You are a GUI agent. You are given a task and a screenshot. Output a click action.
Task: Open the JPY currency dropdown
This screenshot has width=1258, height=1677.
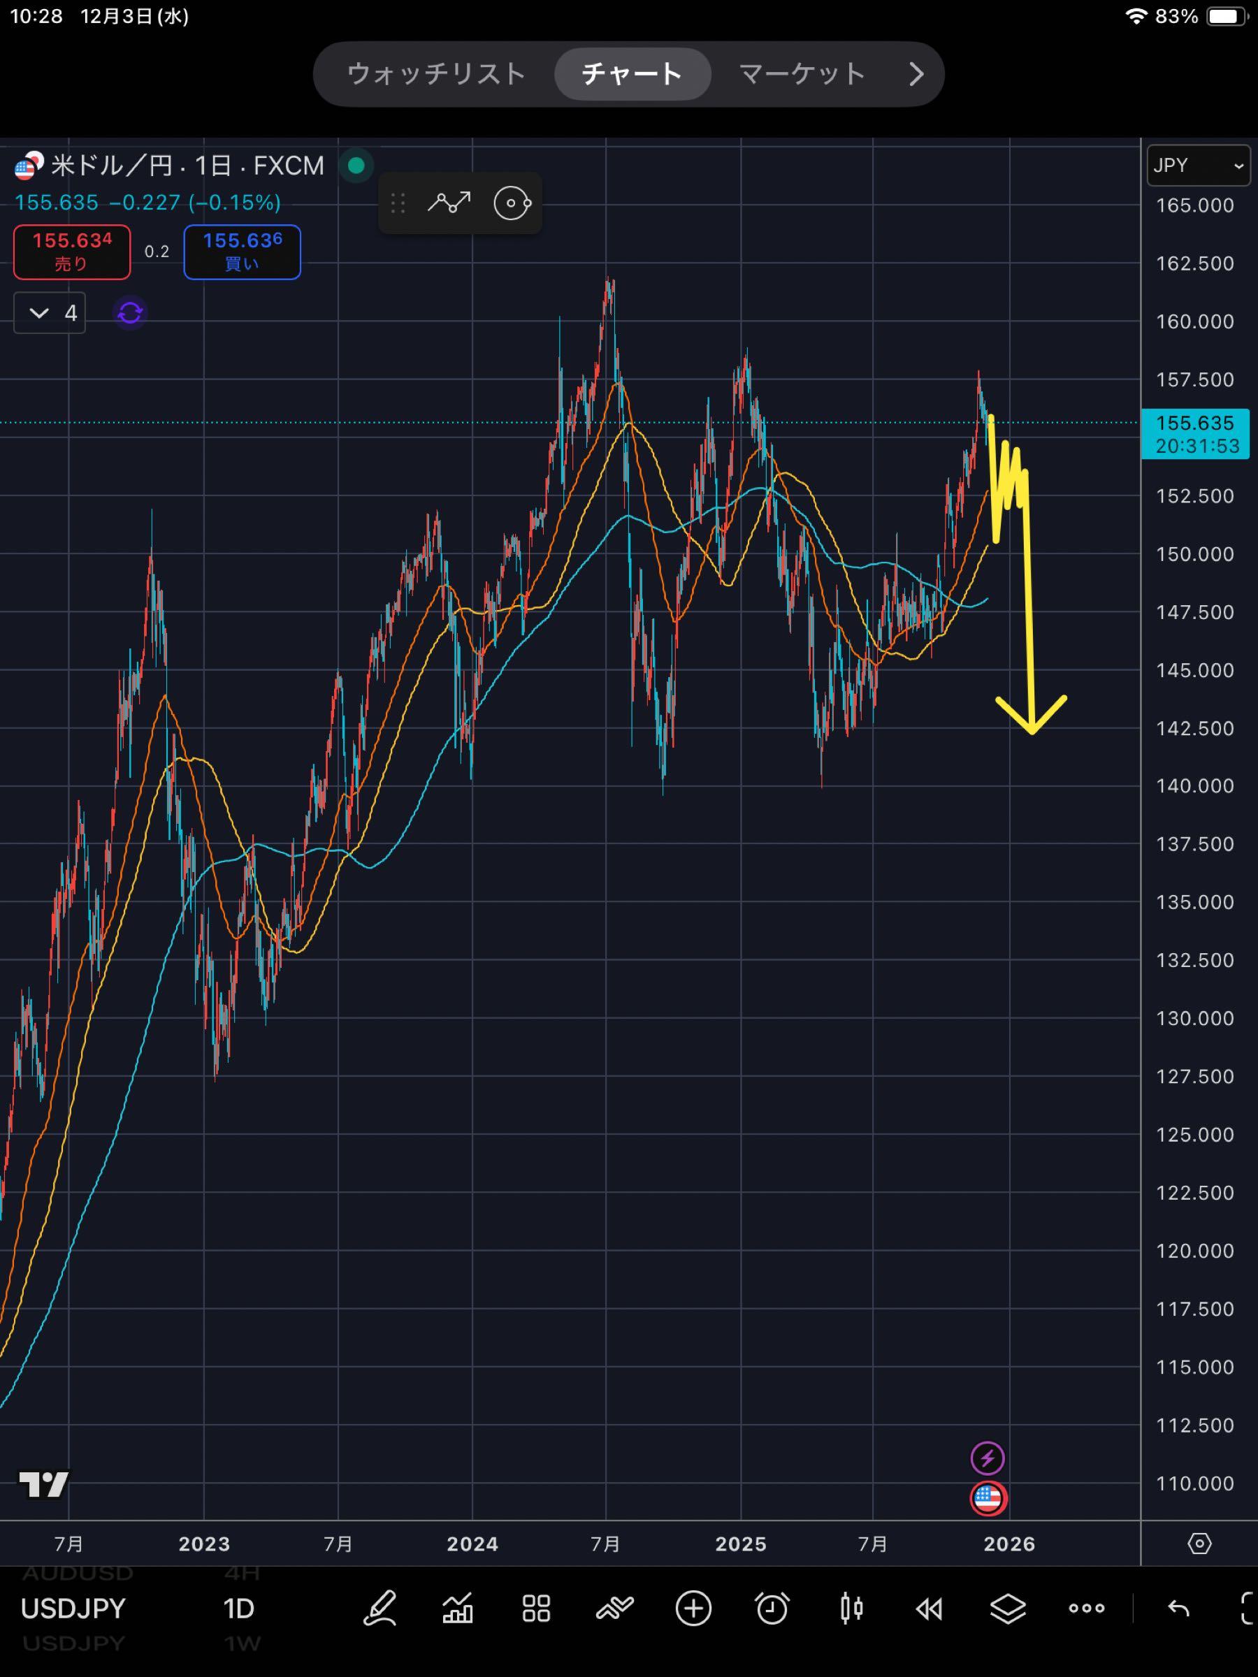(x=1197, y=166)
